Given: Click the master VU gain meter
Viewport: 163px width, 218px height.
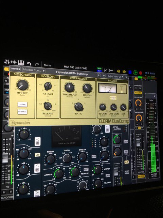Looking at the screenshot, I should click(108, 88).
